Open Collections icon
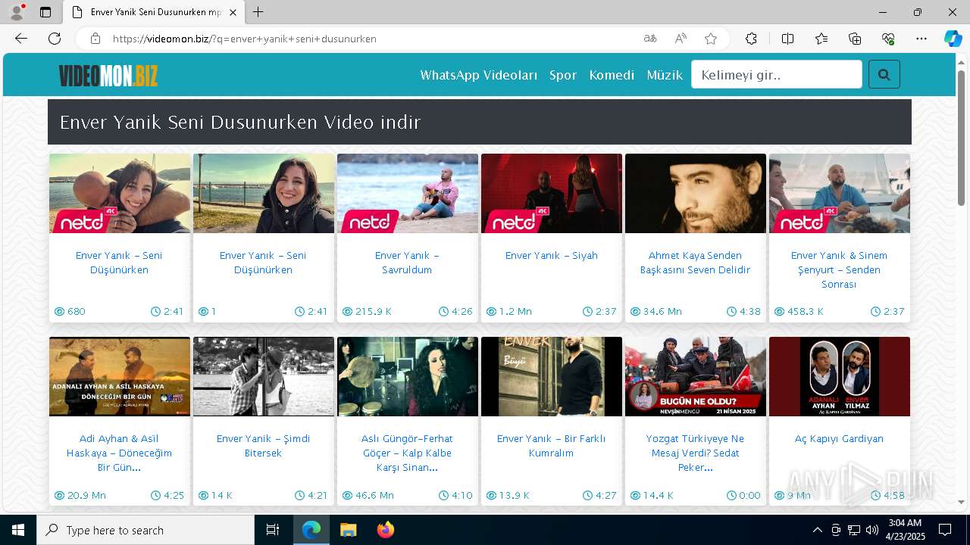970x545 pixels. click(855, 39)
